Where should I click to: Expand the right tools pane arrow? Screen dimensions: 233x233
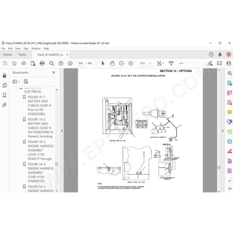(223, 131)
